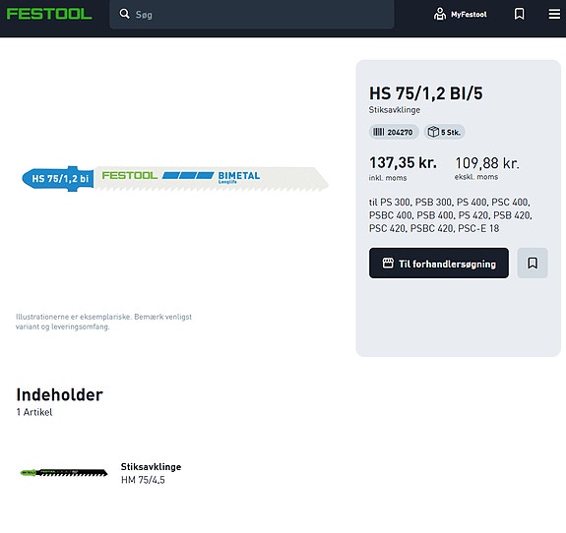Open the saved bookmarks icon in the header
The width and height of the screenshot is (566, 533).
519,14
